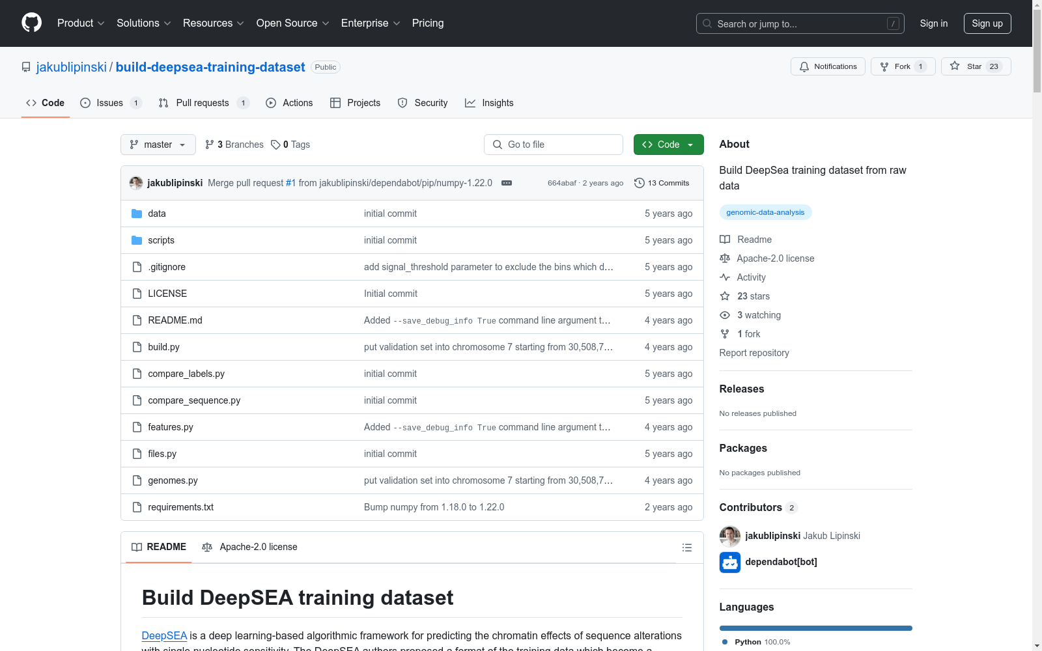The image size is (1042, 651).
Task: Open GitHub home via Octocat logo
Action: [x=31, y=23]
